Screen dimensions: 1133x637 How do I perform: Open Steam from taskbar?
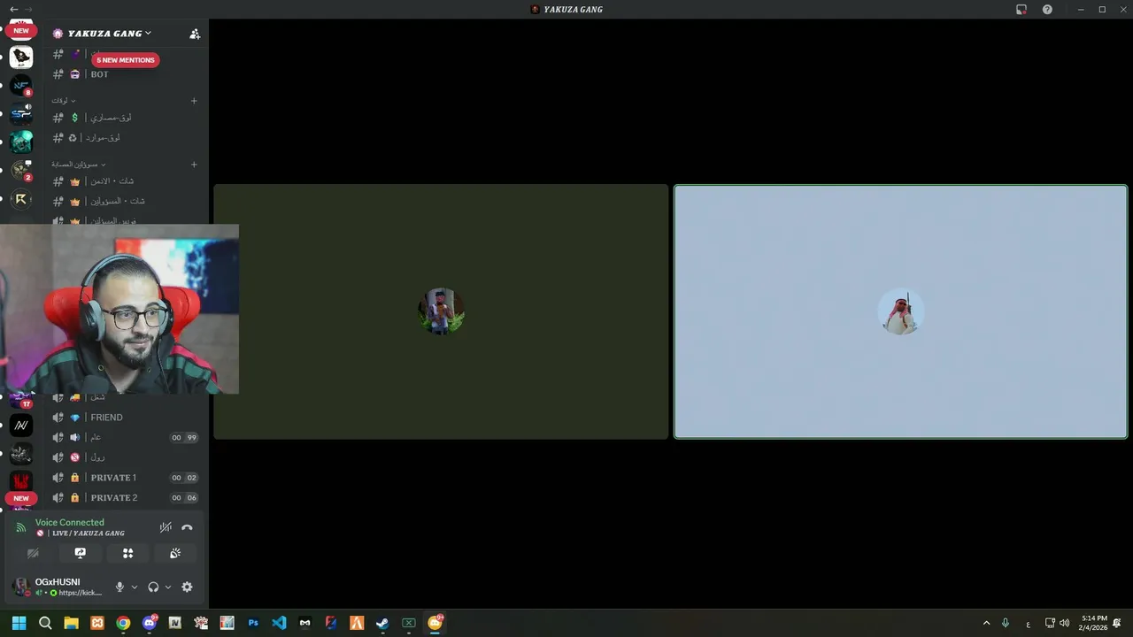[382, 623]
